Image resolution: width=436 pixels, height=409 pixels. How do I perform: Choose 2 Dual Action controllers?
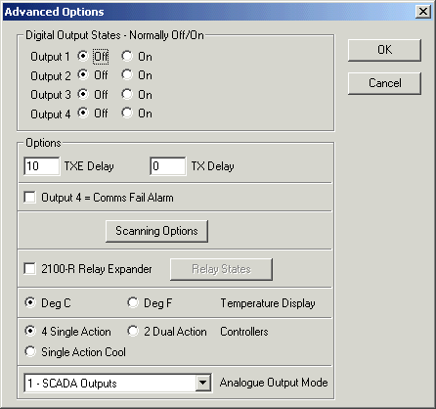click(x=133, y=331)
